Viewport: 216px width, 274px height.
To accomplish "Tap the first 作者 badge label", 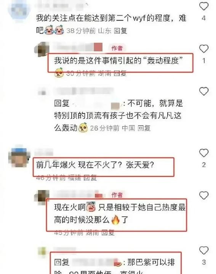I will [117, 48].
